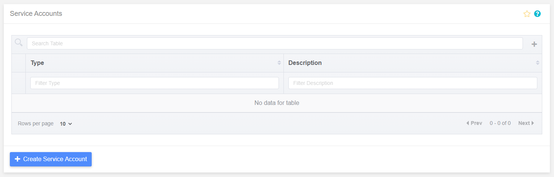Click the '0 - 0 of 0' page count
The height and width of the screenshot is (177, 554).
pyautogui.click(x=500, y=123)
